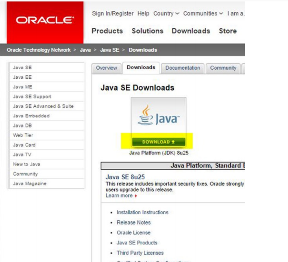Select Java SE in the sidebar
This screenshot has height=262, width=288.
coord(47,68)
